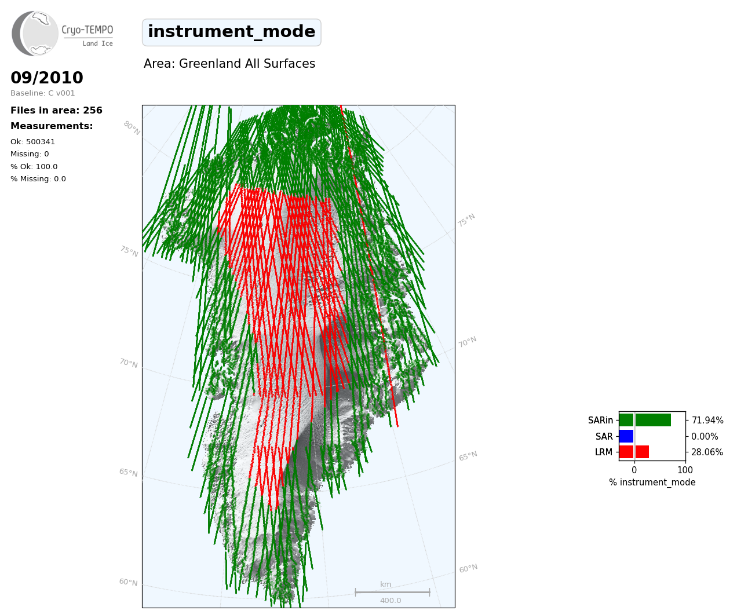
Task: Click the Greenland map image
Action: pos(298,356)
